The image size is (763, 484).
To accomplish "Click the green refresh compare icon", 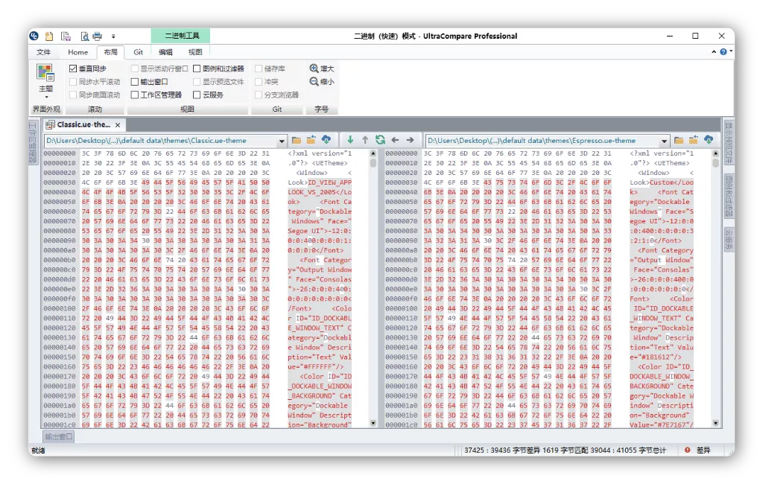I will [380, 140].
